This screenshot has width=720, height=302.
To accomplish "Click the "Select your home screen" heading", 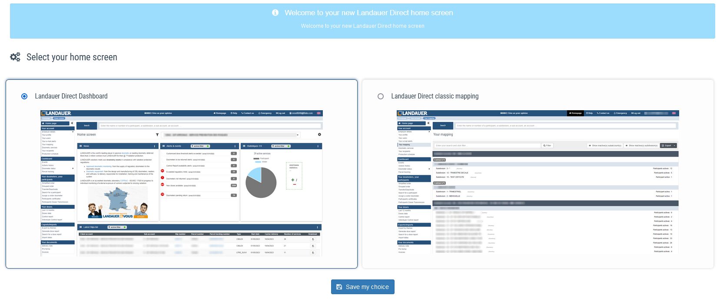I will 72,57.
